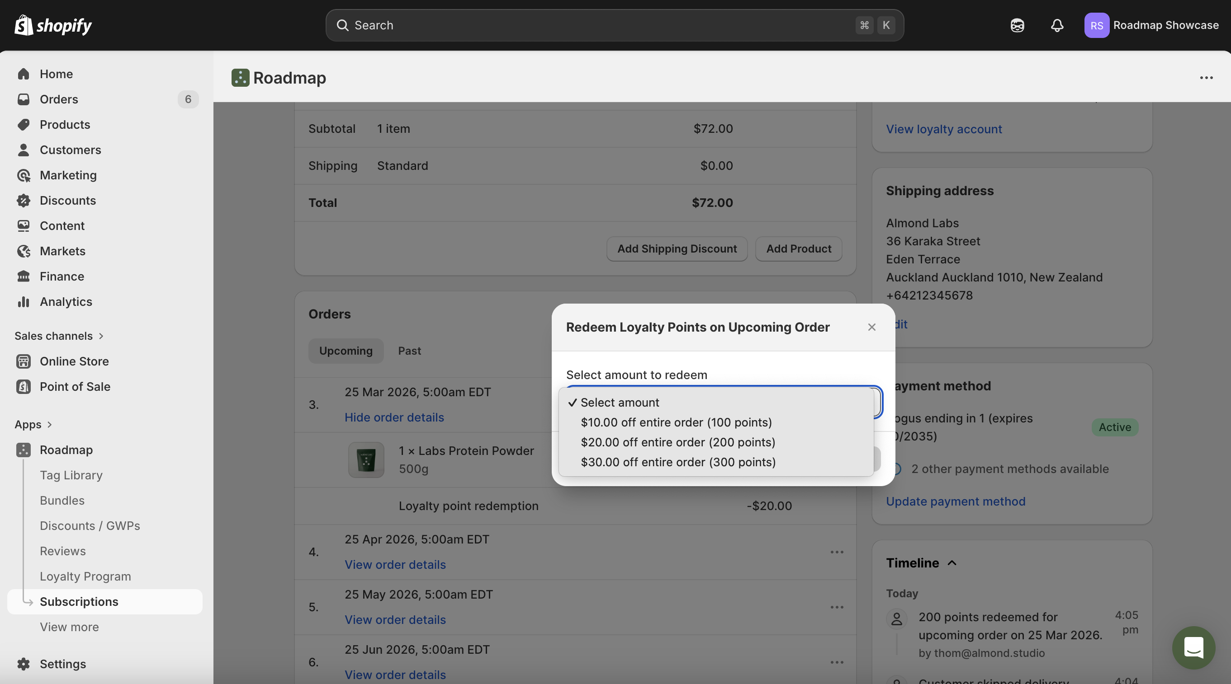Click the Roadmap Showcase RS avatar
Image resolution: width=1231 pixels, height=684 pixels.
click(x=1096, y=25)
